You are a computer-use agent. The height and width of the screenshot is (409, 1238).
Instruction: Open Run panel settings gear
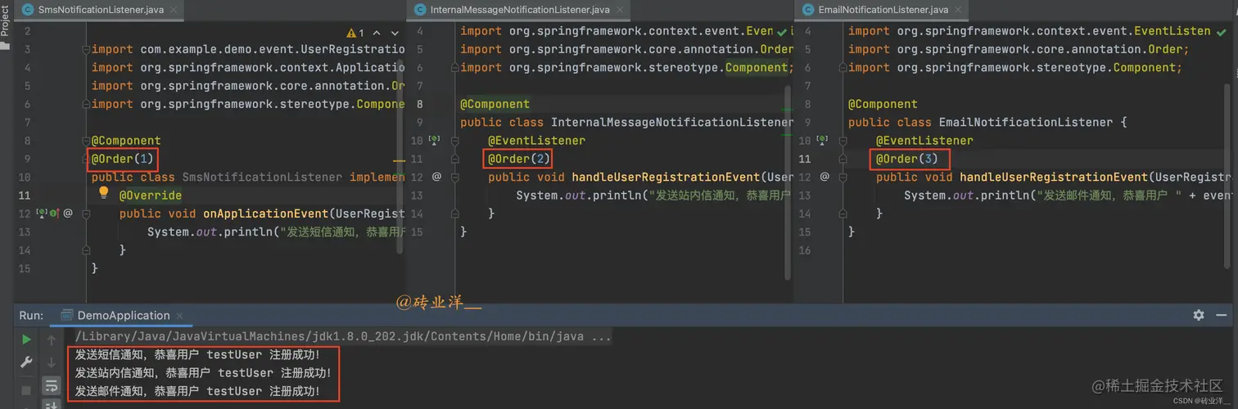1199,315
